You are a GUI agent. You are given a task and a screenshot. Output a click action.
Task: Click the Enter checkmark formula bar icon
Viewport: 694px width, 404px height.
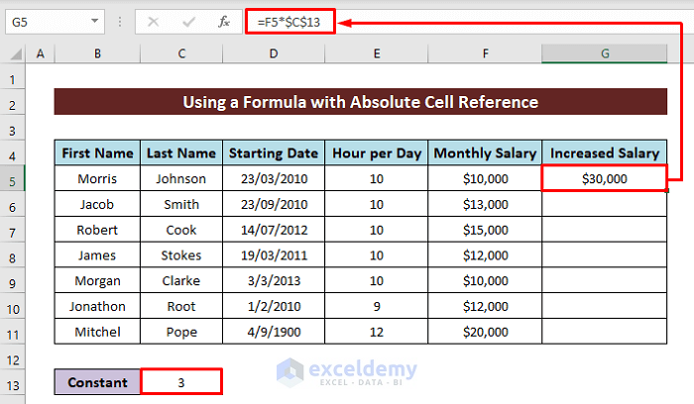click(189, 22)
